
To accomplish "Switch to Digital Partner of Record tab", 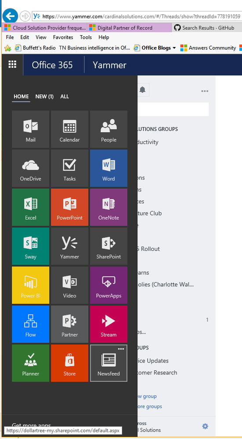I will tap(129, 28).
